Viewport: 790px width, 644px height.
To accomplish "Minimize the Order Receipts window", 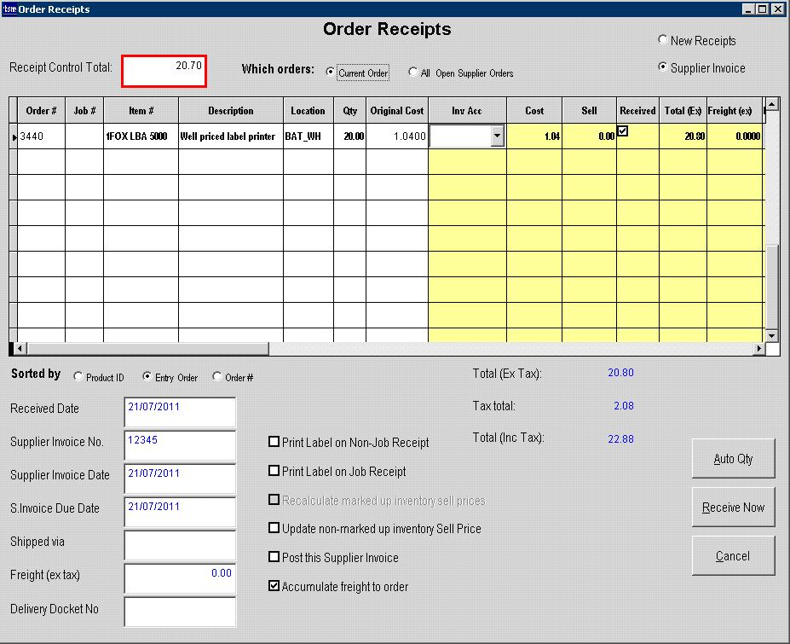I will [x=748, y=9].
